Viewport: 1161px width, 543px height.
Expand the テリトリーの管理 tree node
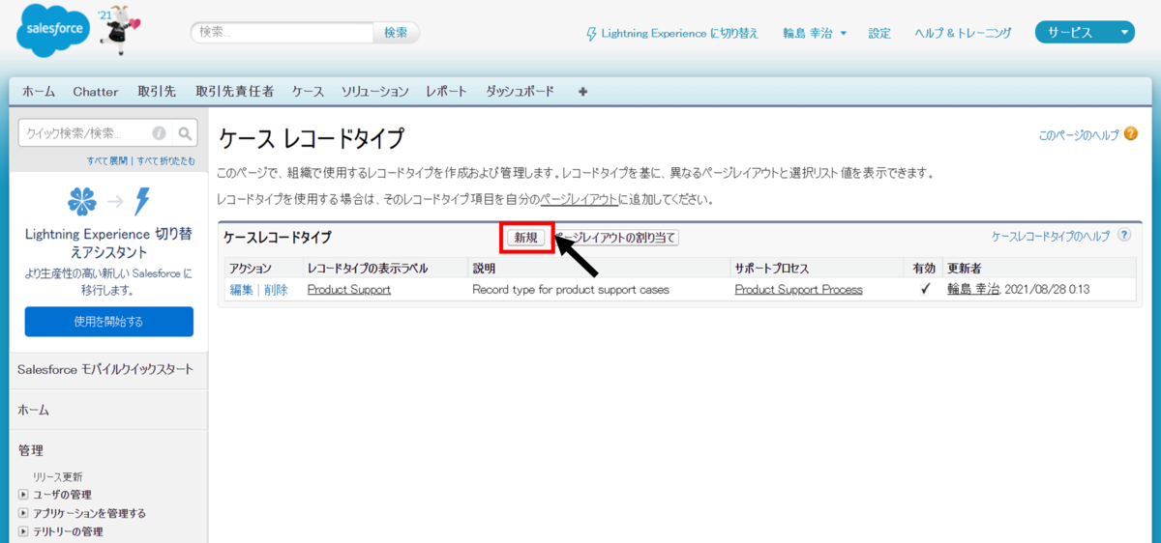point(23,531)
